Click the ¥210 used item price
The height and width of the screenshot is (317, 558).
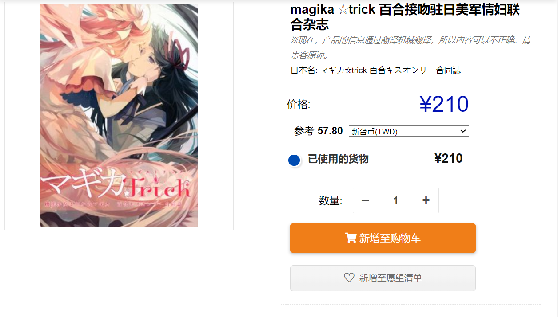[448, 158]
